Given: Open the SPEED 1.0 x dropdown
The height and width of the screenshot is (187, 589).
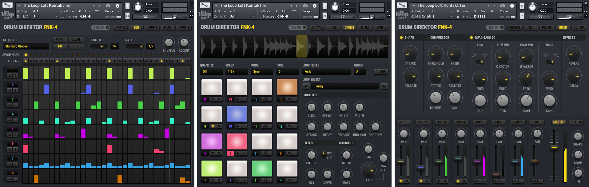Looking at the screenshot, I should [x=237, y=72].
